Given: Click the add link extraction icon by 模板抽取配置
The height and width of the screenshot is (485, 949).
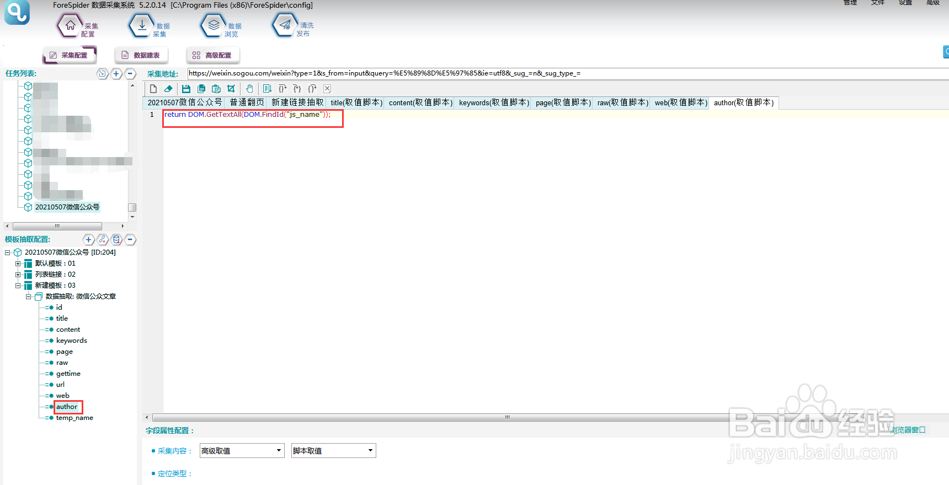Looking at the screenshot, I should [x=103, y=240].
